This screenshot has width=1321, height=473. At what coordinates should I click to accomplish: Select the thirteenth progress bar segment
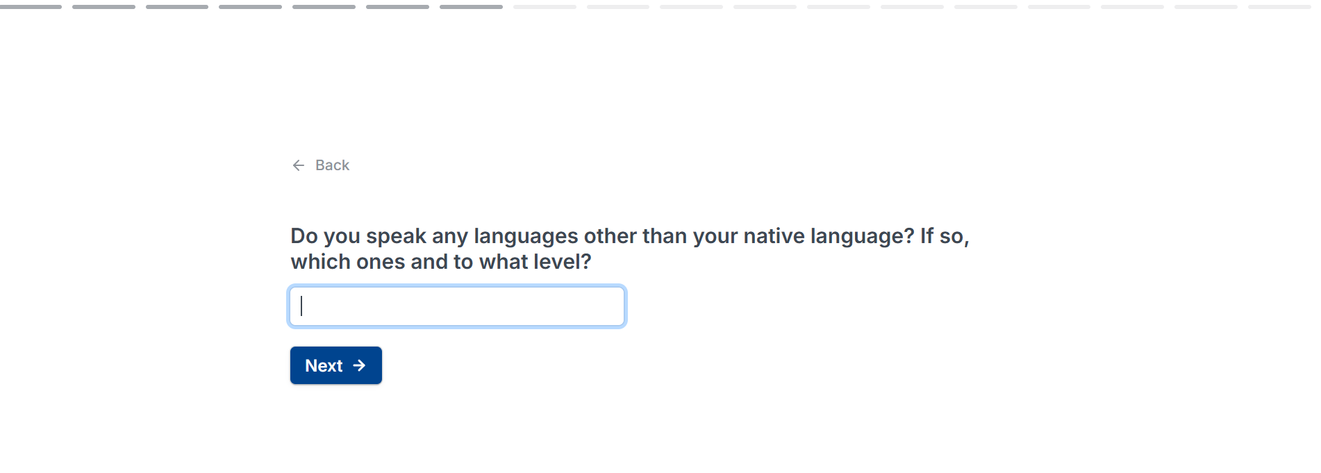[x=912, y=7]
